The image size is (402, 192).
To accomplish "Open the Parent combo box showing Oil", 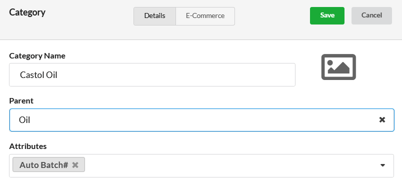I will pyautogui.click(x=202, y=120).
